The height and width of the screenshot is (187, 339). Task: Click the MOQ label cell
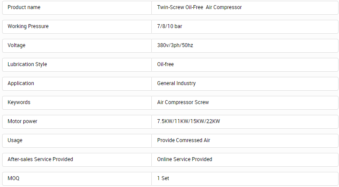77,179
